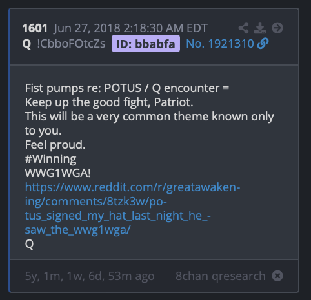Go to the post via the right-arrow circle icon
This screenshot has width=311, height=300.
click(277, 28)
